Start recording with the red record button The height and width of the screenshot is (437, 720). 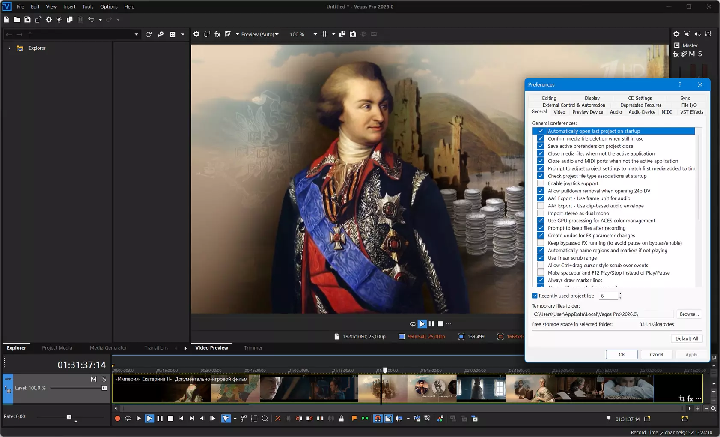click(x=117, y=419)
